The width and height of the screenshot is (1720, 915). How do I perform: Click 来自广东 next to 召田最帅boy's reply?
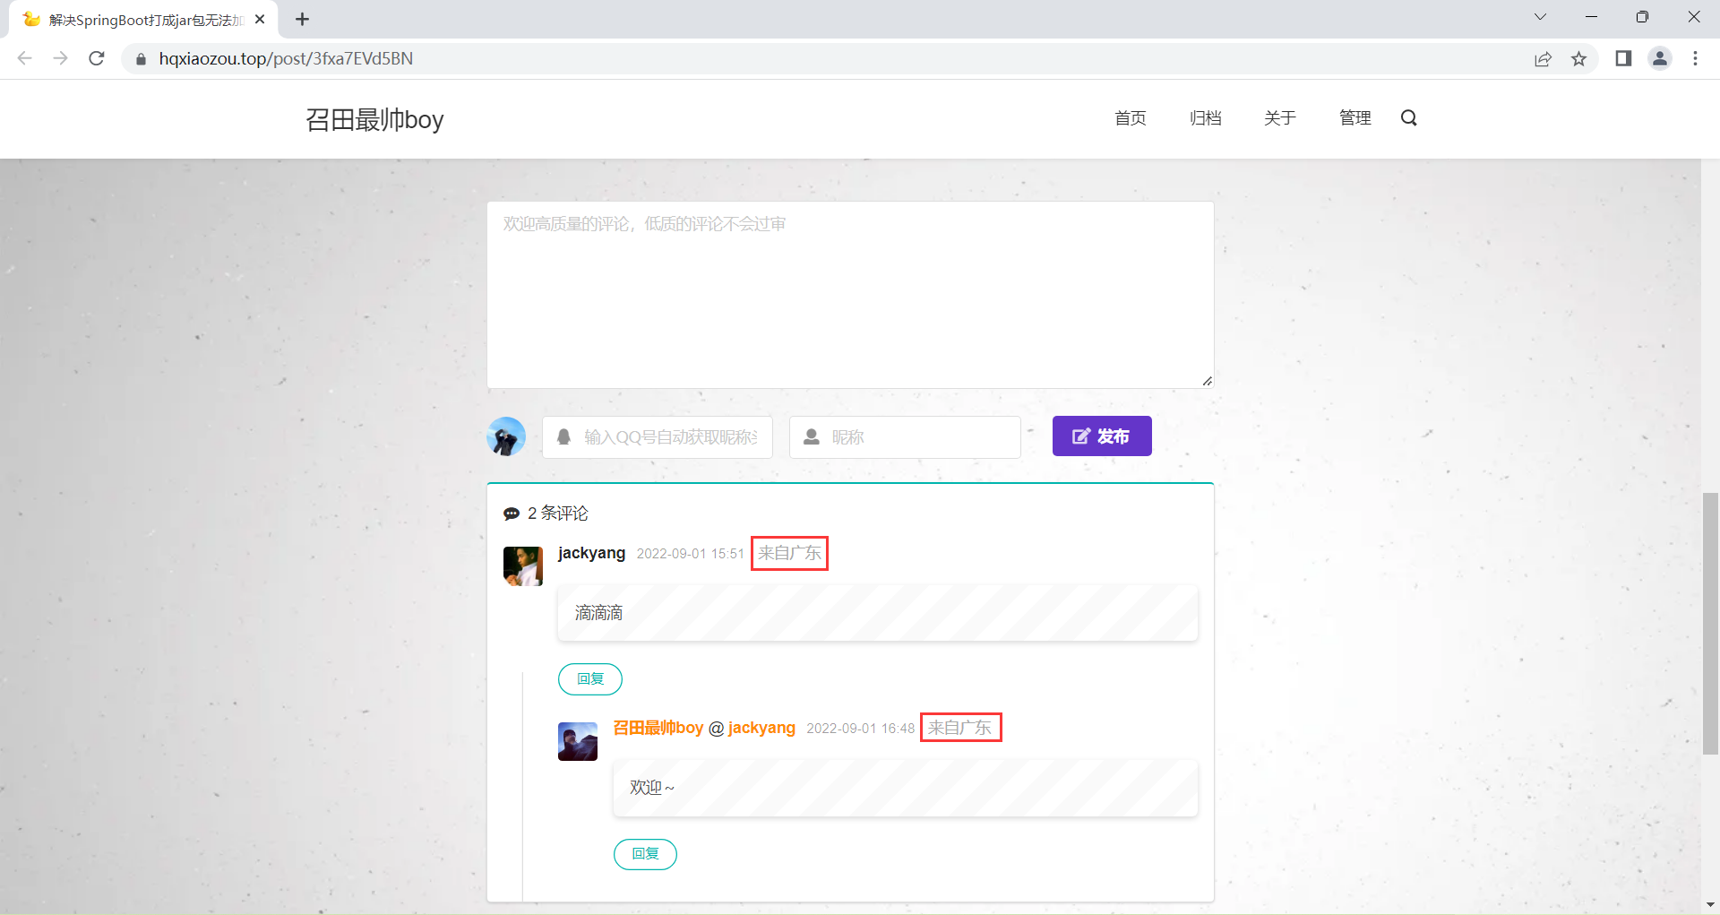click(x=959, y=728)
